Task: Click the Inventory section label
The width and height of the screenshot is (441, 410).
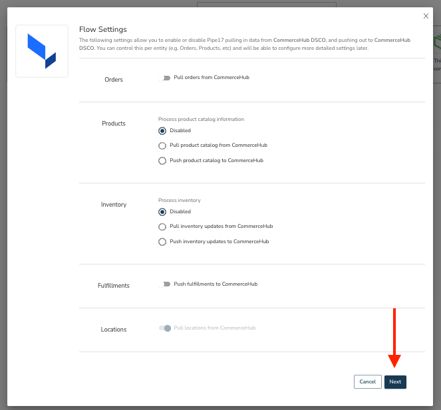Action: [114, 205]
